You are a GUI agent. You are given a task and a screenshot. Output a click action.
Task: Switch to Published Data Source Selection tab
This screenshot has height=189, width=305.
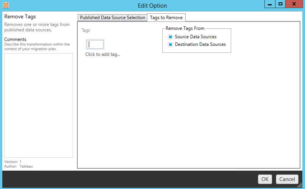pos(113,18)
